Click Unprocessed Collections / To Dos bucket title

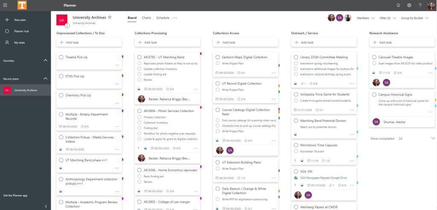81,33
